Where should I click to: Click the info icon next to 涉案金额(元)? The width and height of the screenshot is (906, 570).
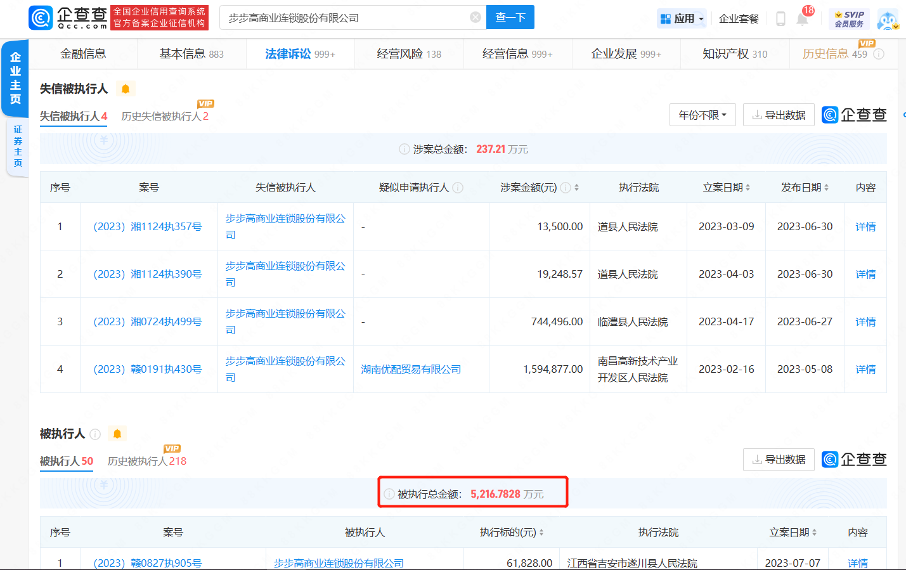[566, 188]
